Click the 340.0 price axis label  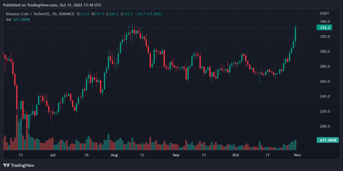pyautogui.click(x=325, y=22)
